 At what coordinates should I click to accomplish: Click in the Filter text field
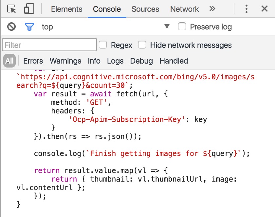[x=49, y=45]
